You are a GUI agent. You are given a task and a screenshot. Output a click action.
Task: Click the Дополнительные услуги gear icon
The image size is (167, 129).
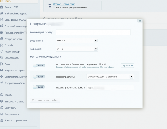(2, 77)
